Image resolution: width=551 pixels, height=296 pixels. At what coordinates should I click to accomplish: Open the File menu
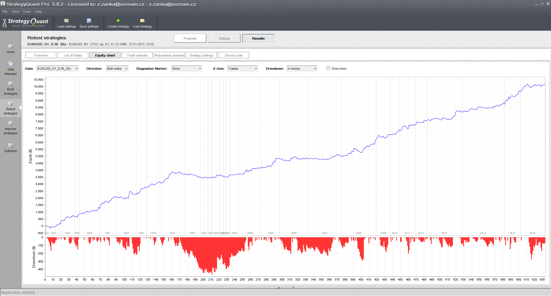(x=5, y=12)
